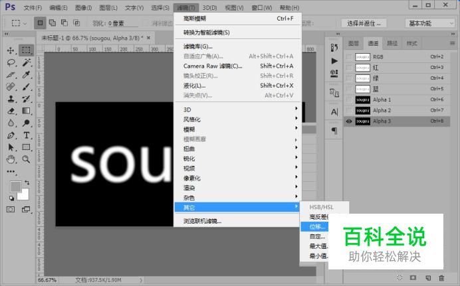Select the Eyedropper tool
This screenshot has width=460, height=286.
coord(27,74)
